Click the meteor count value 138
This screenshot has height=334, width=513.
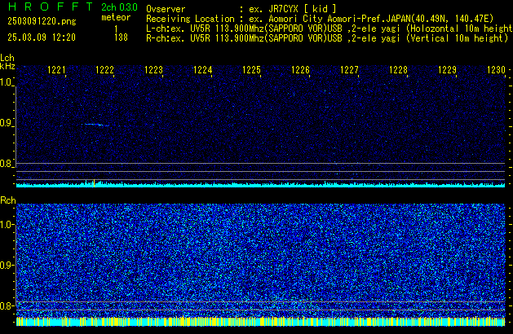click(x=121, y=37)
